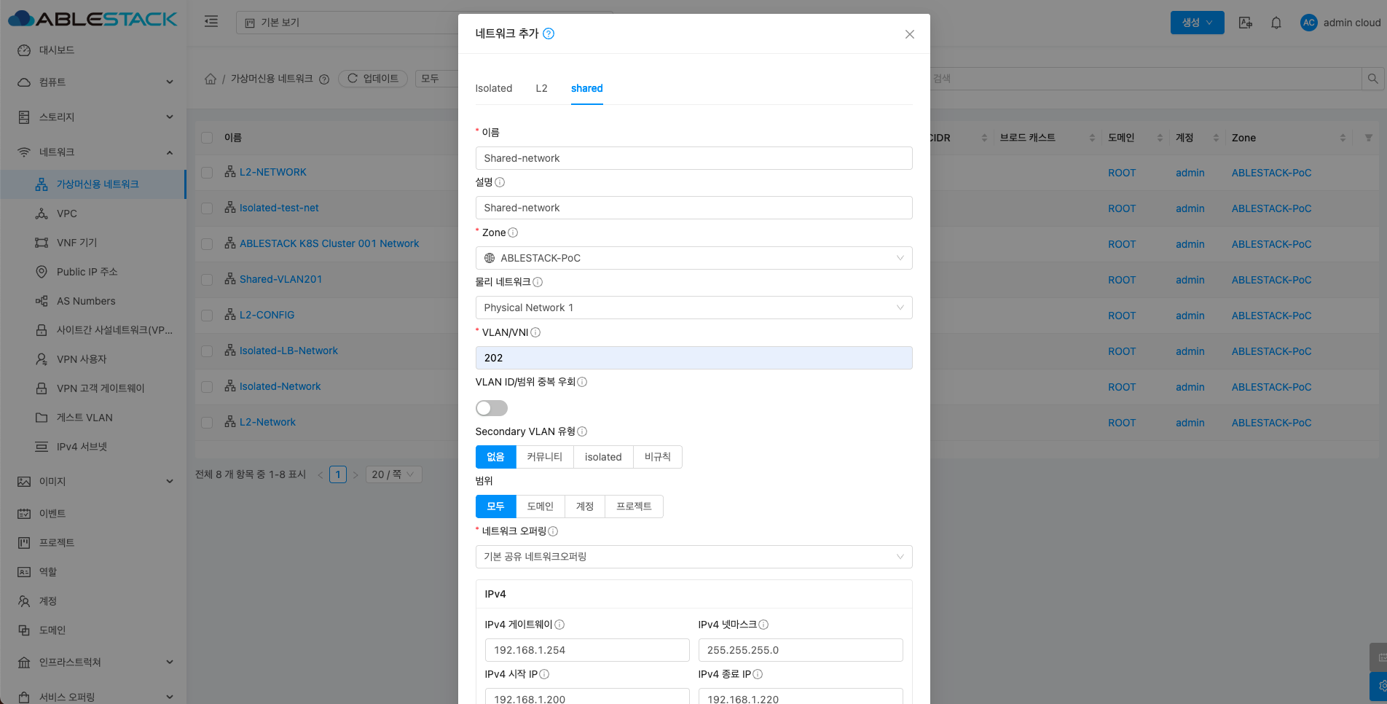Switch to the L2 tab
The width and height of the screenshot is (1387, 704).
click(x=541, y=88)
